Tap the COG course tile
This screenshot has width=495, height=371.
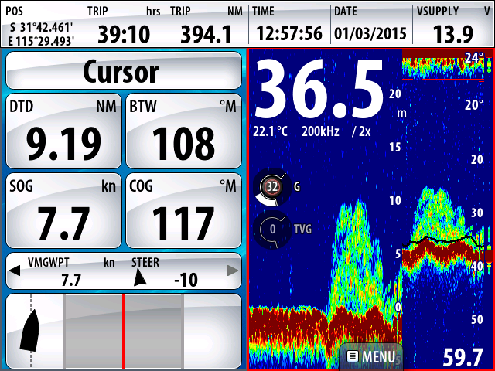(x=183, y=212)
